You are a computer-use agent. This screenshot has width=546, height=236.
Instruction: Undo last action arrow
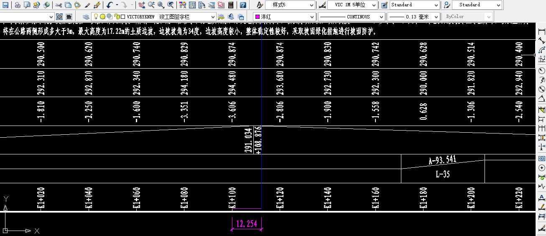[x=110, y=5]
